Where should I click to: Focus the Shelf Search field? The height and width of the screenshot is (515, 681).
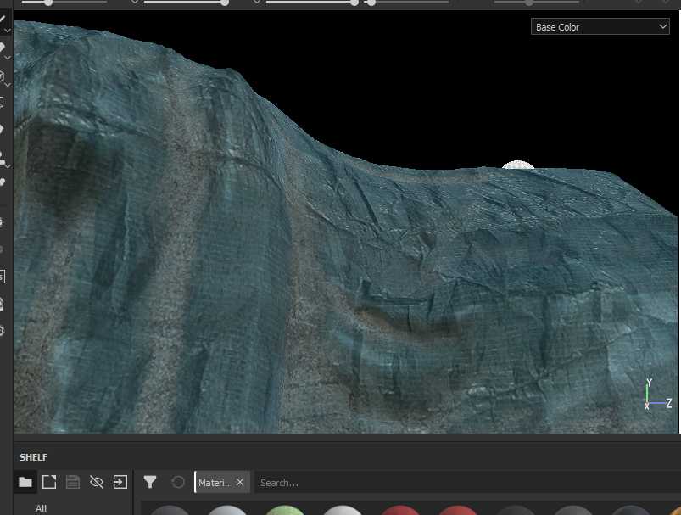(468, 483)
